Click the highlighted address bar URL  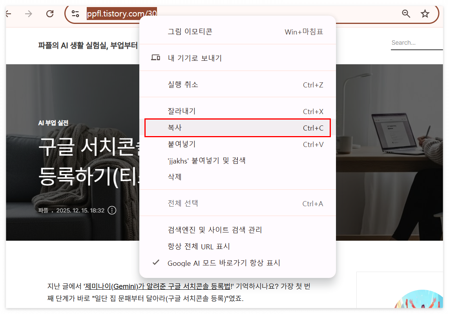pos(122,12)
